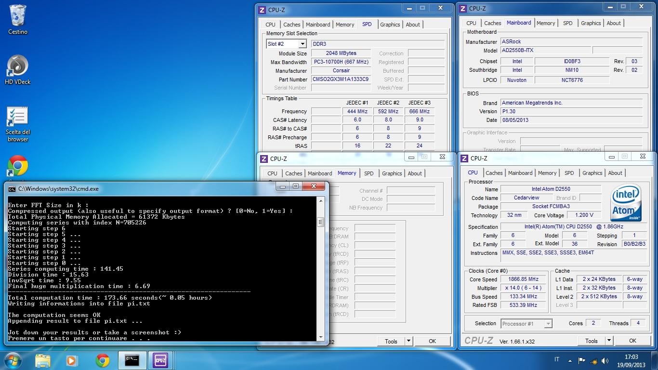Select the About tab in SPD window

pyautogui.click(x=413, y=25)
